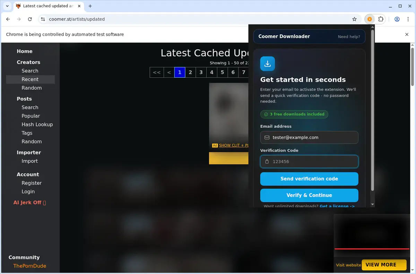Click the AI Jerk Off link

[x=29, y=203]
